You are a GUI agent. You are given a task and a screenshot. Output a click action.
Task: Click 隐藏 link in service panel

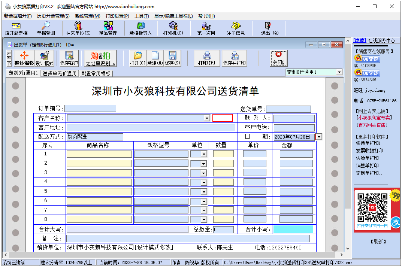point(359,40)
